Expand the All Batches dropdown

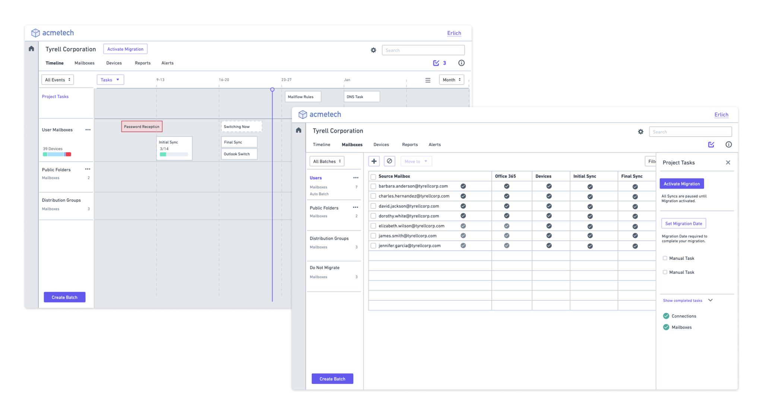pos(327,161)
